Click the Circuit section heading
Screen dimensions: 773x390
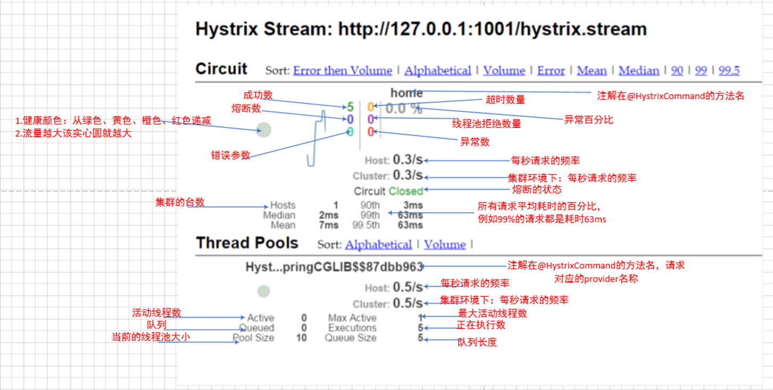[x=221, y=69]
